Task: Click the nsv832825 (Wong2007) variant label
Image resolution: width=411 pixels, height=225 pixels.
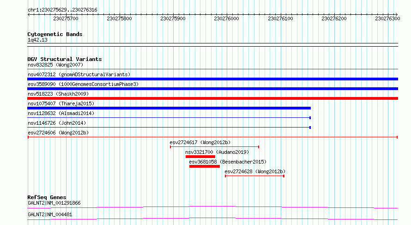Action: click(55, 65)
